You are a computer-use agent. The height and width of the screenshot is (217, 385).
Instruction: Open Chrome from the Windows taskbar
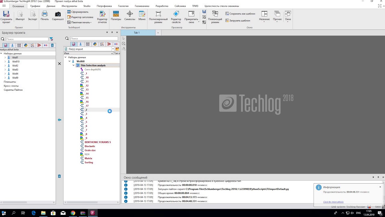click(x=73, y=213)
